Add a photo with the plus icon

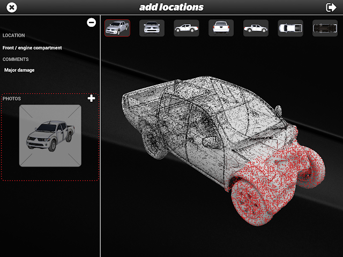tap(91, 99)
